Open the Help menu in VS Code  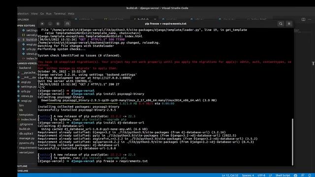[71, 14]
